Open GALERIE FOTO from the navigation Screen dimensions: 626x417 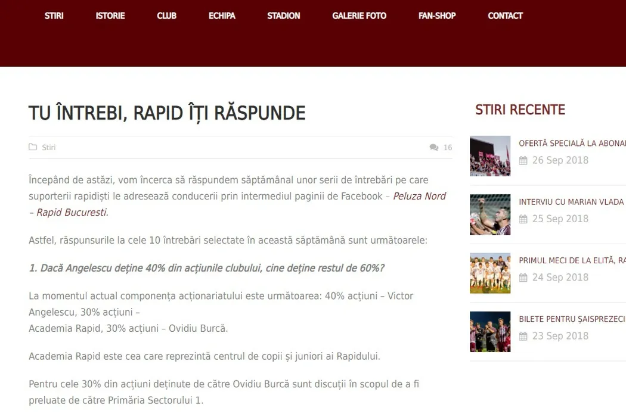(359, 16)
